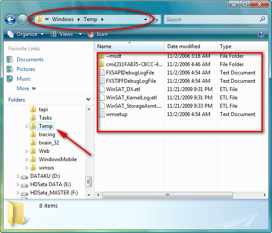Collapse the Folders pane chevron
Image resolution: width=272 pixels, height=233 pixels.
(x=88, y=99)
